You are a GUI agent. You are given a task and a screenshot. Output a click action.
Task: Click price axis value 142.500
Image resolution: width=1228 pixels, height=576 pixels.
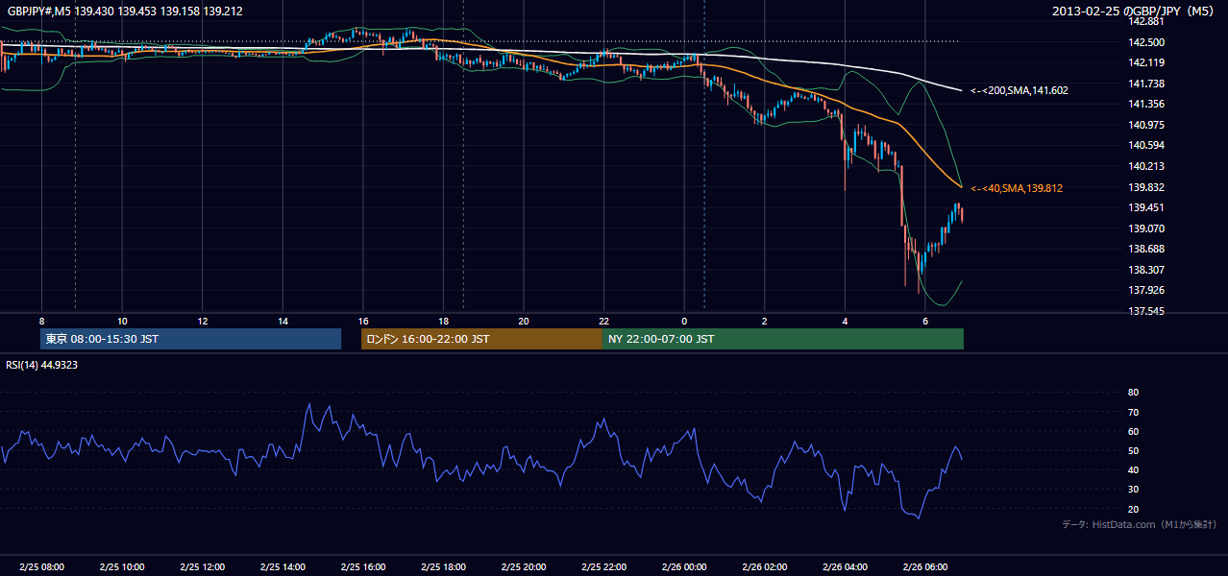pyautogui.click(x=1145, y=42)
